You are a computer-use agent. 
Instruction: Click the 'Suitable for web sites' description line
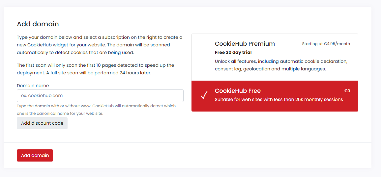[279, 100]
